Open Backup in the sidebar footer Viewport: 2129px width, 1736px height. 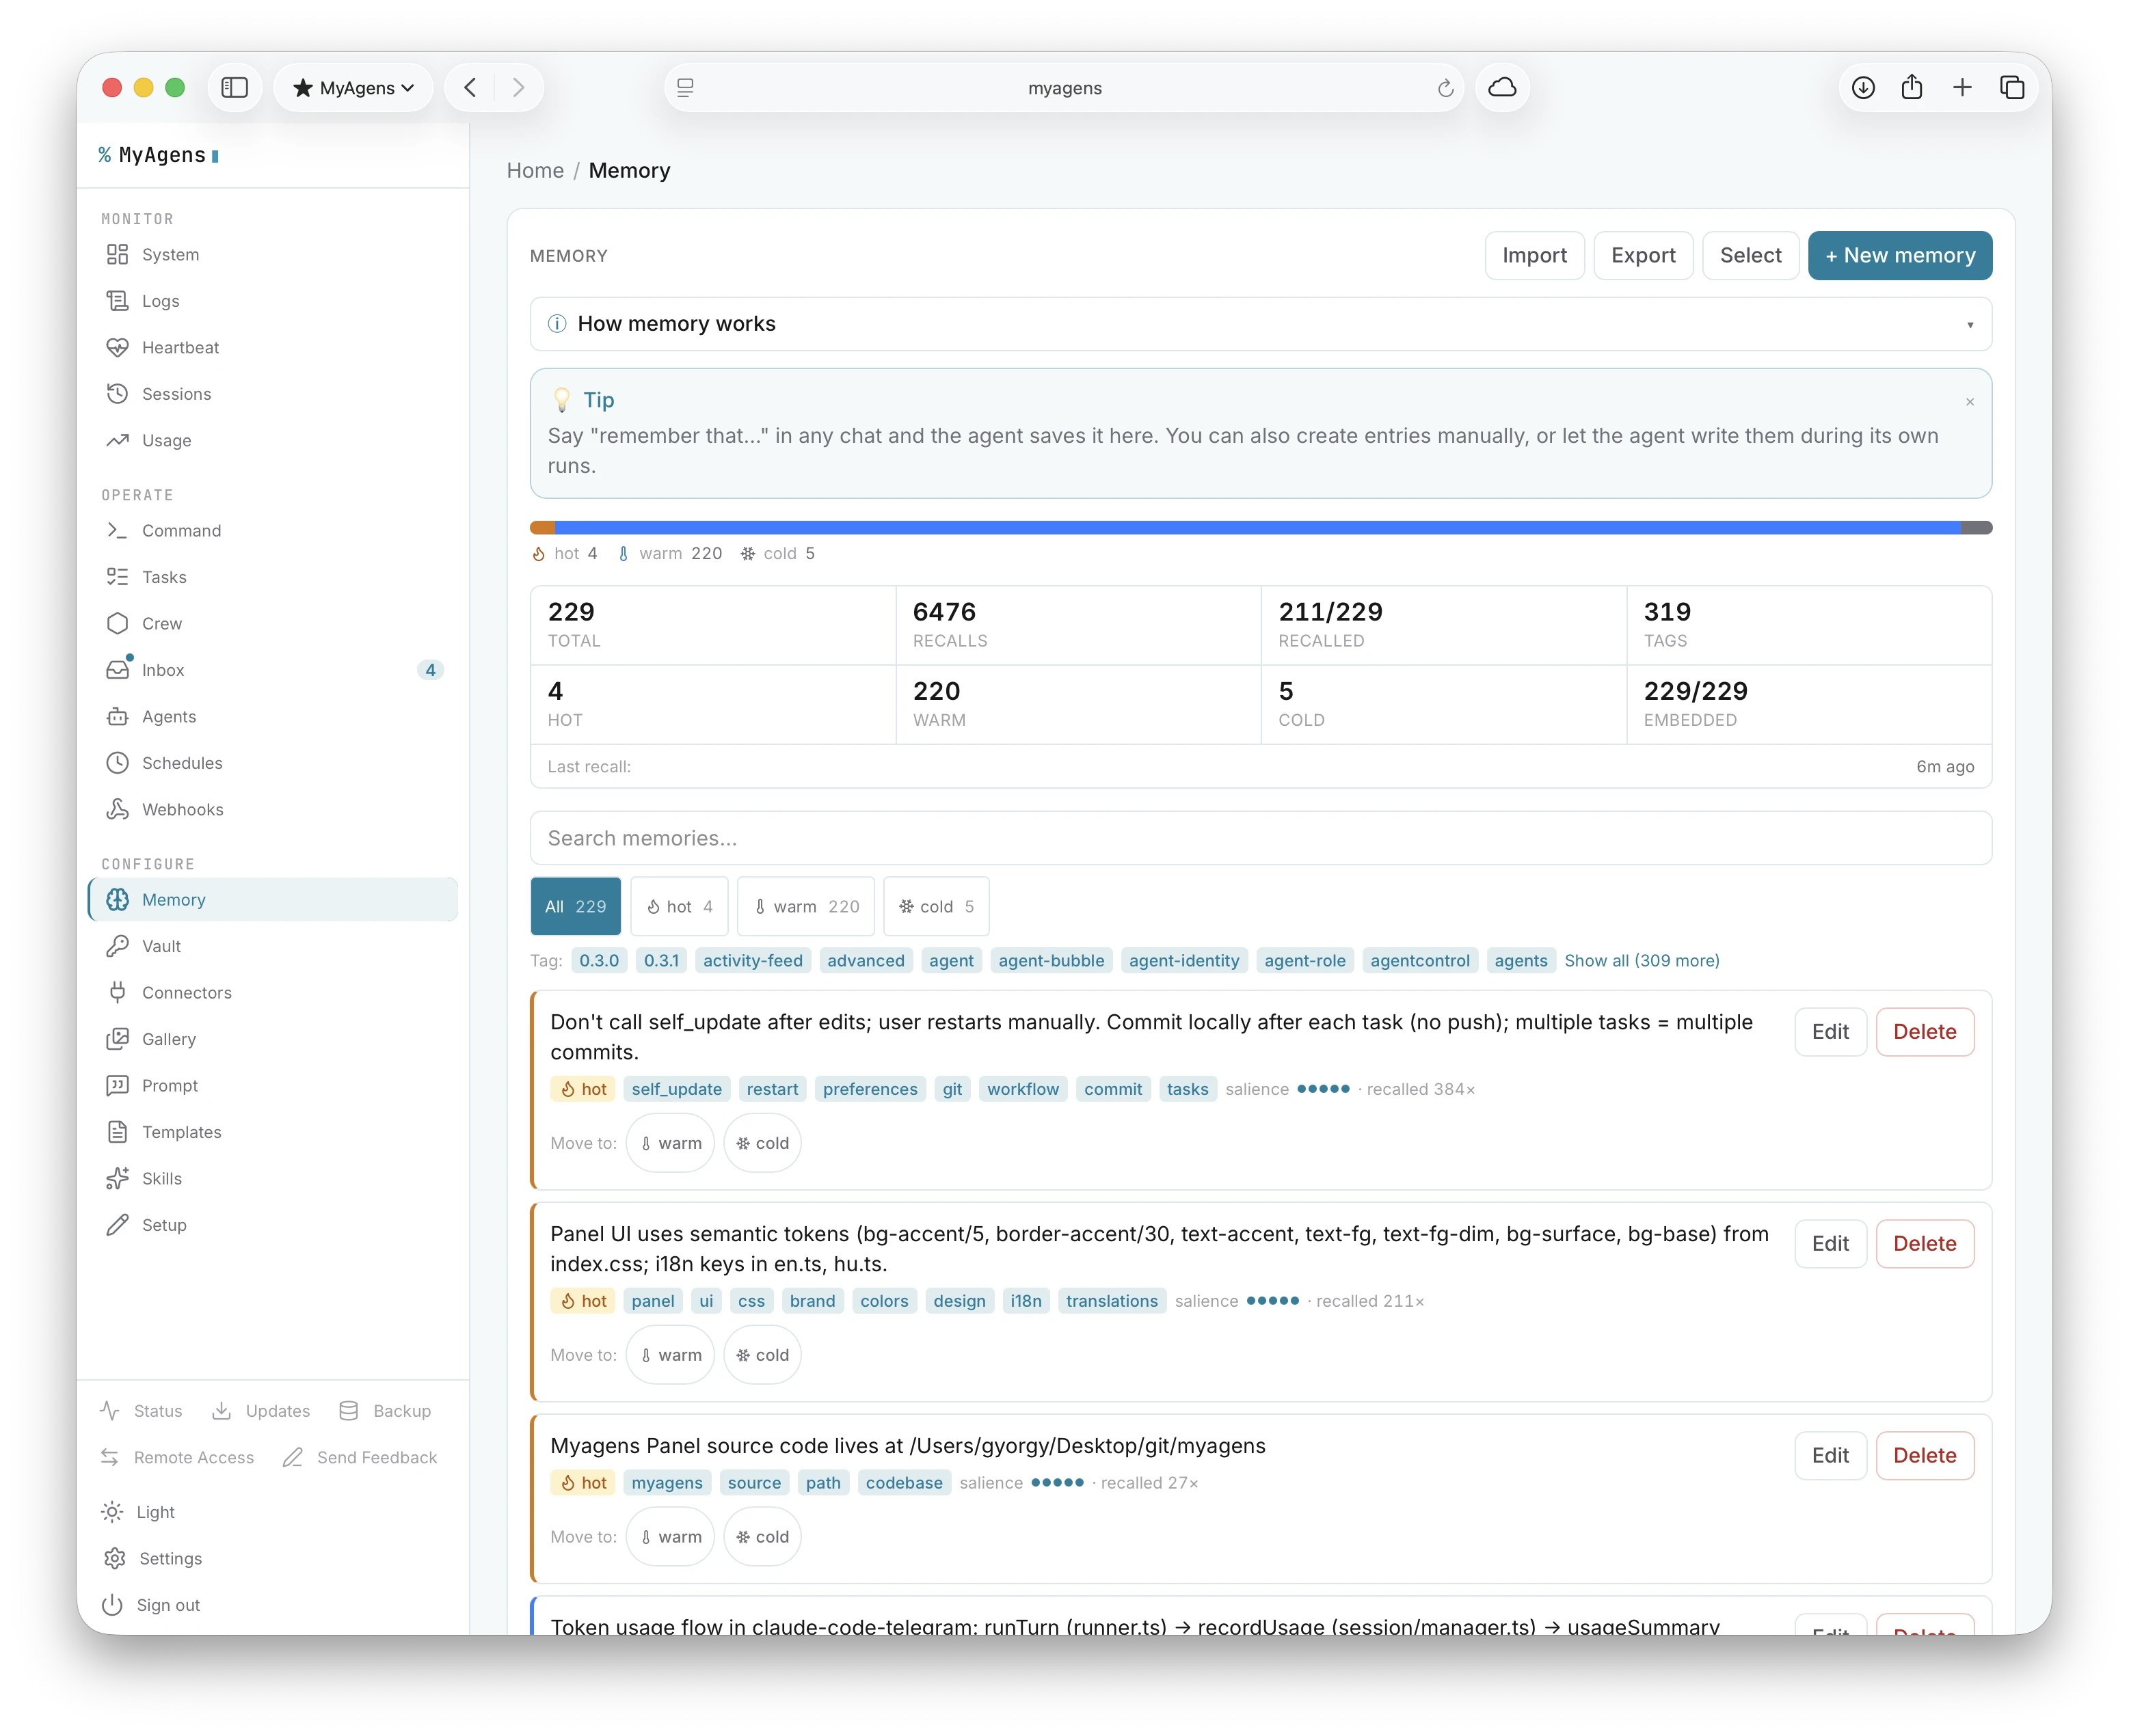[x=385, y=1411]
